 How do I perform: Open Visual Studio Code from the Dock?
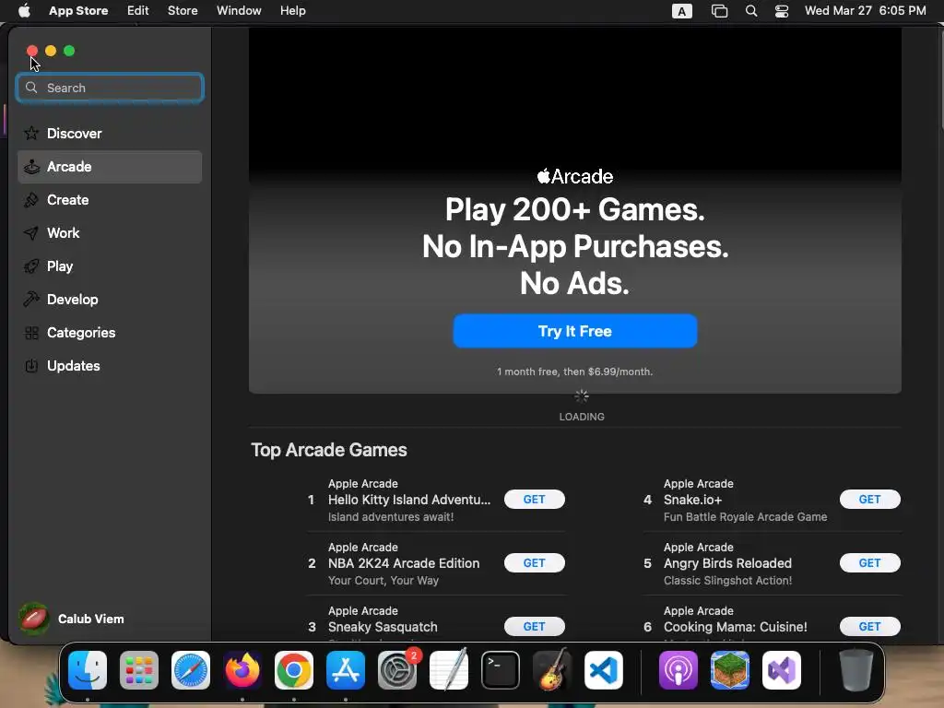pyautogui.click(x=604, y=670)
